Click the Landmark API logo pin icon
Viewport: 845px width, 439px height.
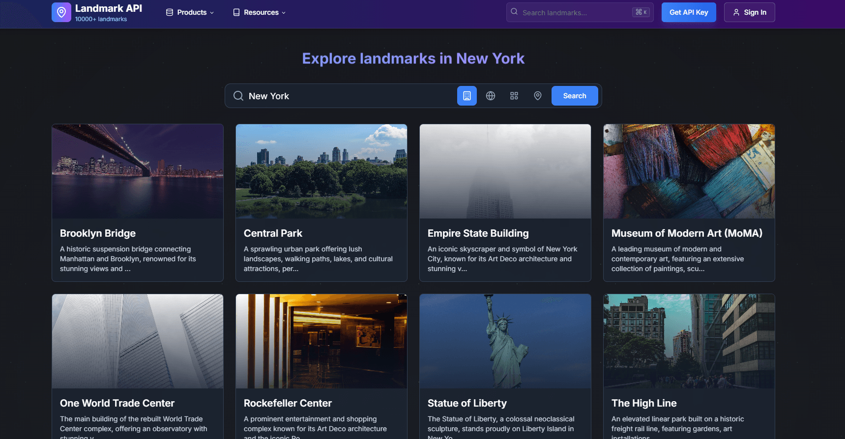pos(61,12)
